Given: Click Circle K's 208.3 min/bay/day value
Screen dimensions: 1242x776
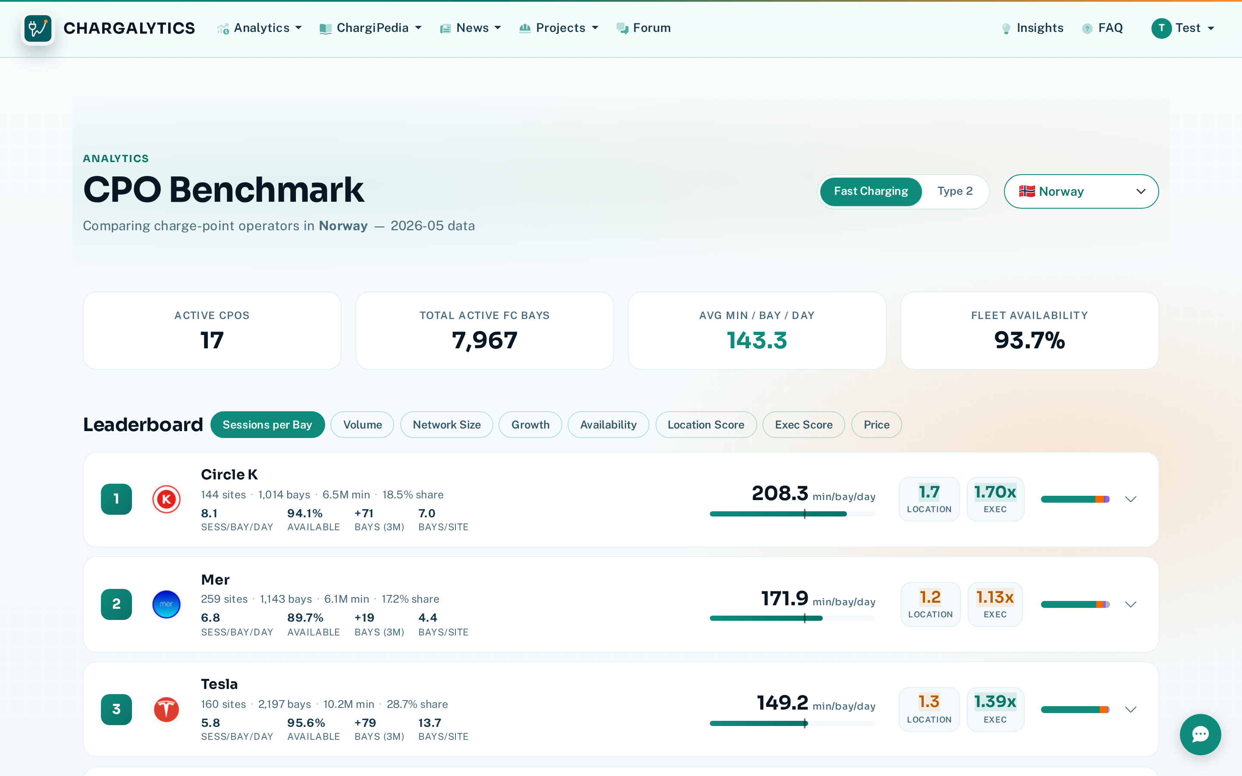Looking at the screenshot, I should (x=780, y=493).
